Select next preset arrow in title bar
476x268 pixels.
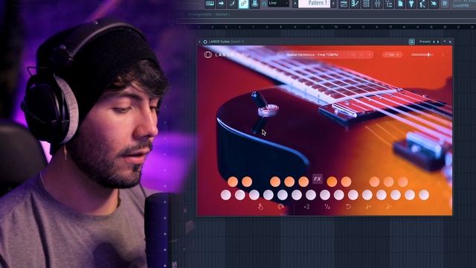pos(438,42)
